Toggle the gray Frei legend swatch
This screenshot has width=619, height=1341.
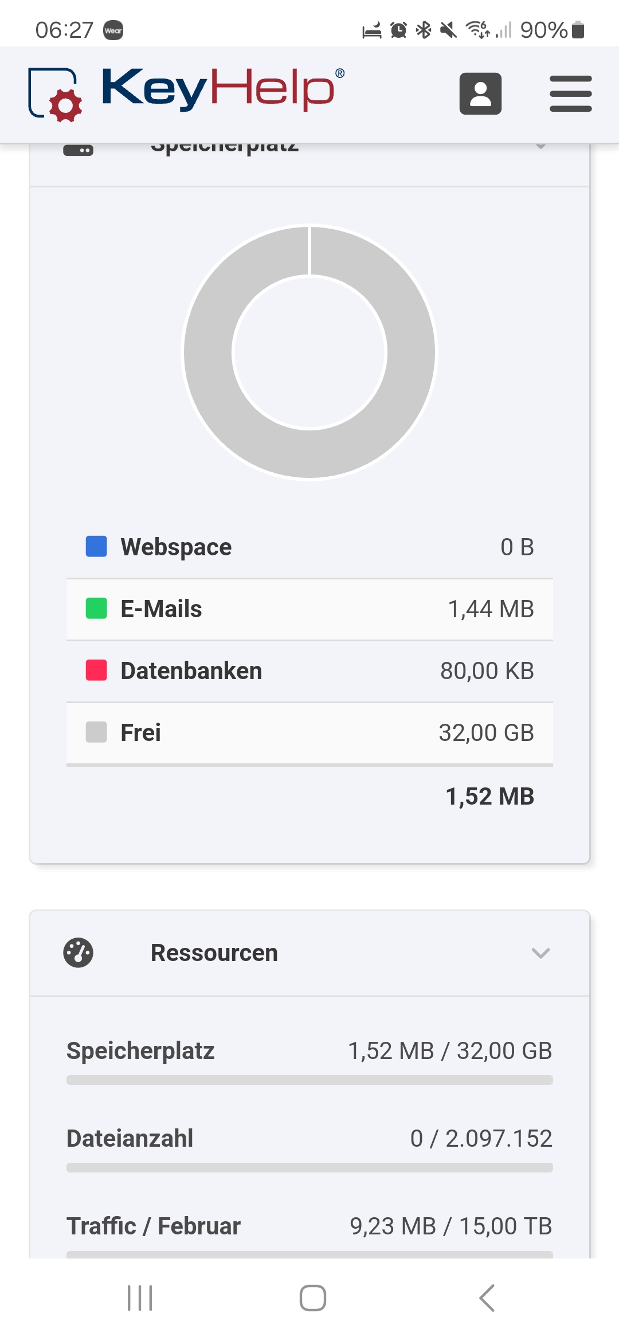point(96,732)
